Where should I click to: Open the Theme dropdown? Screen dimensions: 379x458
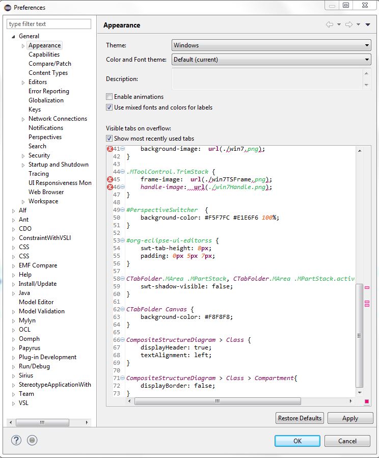click(x=271, y=45)
